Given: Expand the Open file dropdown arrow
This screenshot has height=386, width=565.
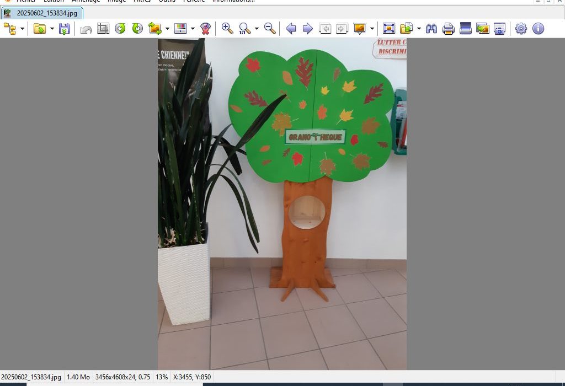Looking at the screenshot, I should tap(52, 29).
